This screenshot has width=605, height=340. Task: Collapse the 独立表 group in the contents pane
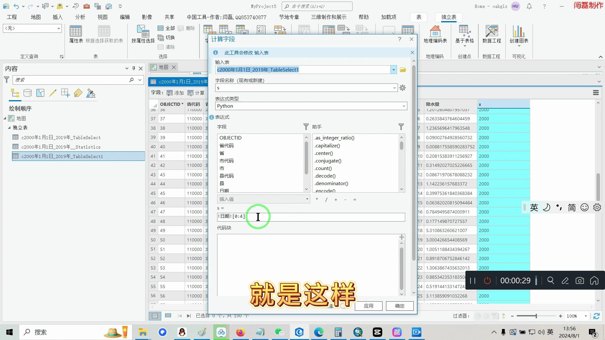[9, 127]
